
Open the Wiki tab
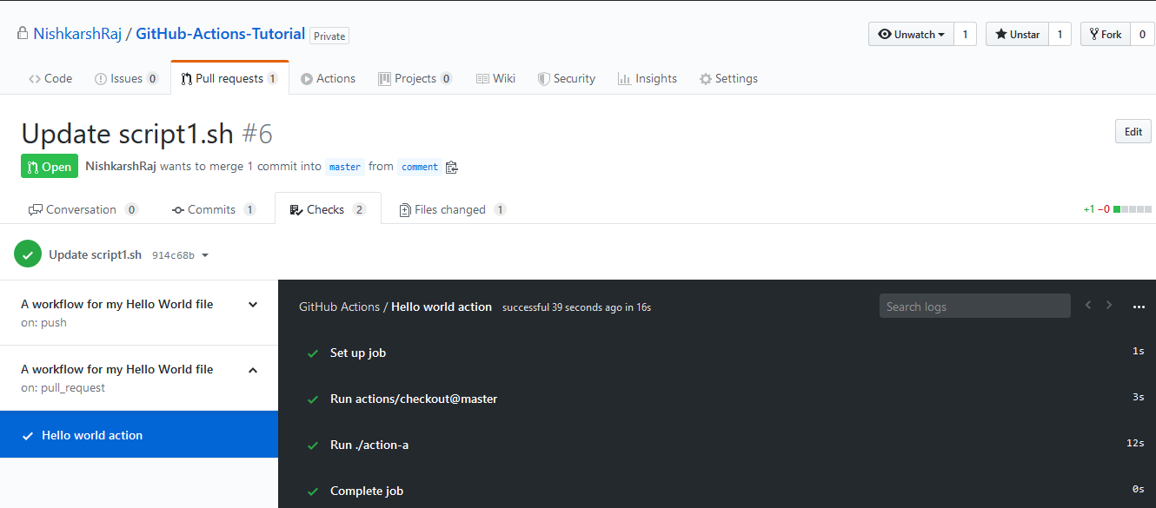[495, 78]
